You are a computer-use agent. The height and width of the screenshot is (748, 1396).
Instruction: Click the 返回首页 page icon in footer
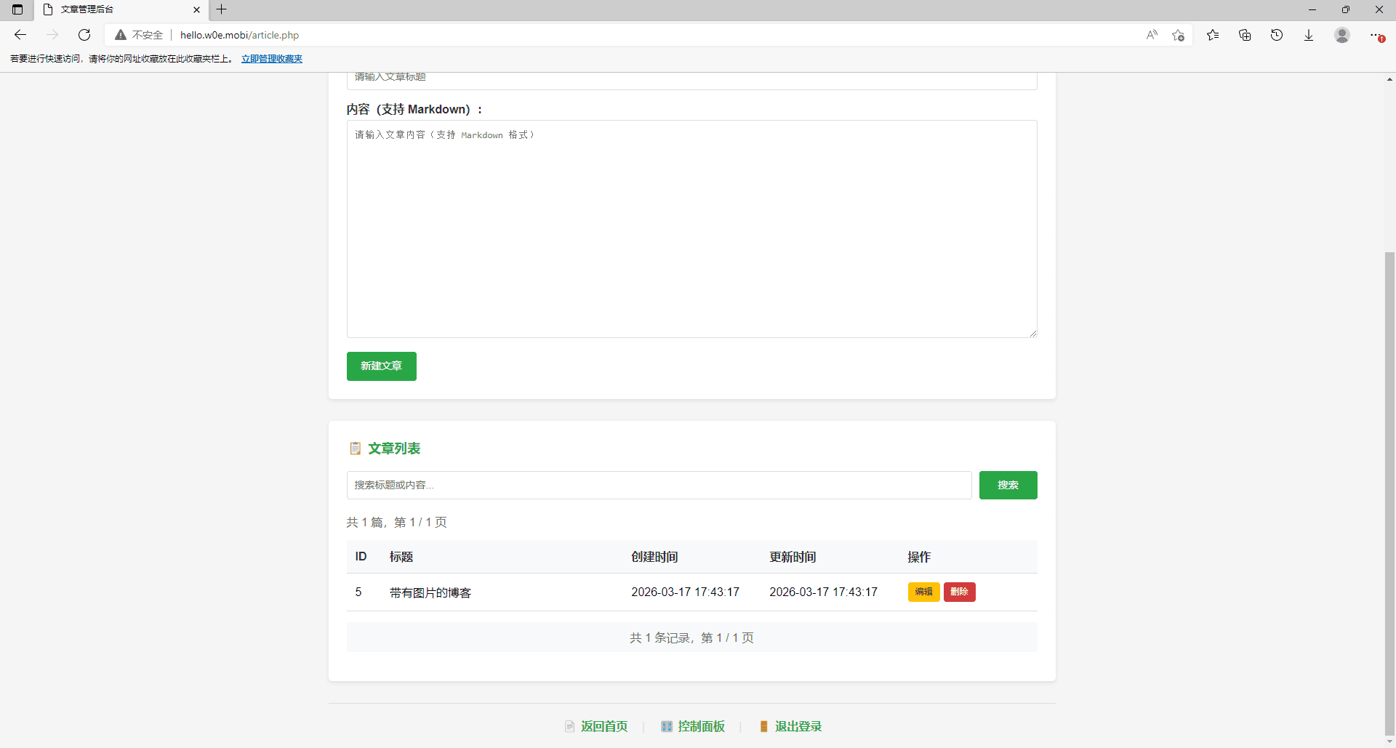tap(570, 726)
